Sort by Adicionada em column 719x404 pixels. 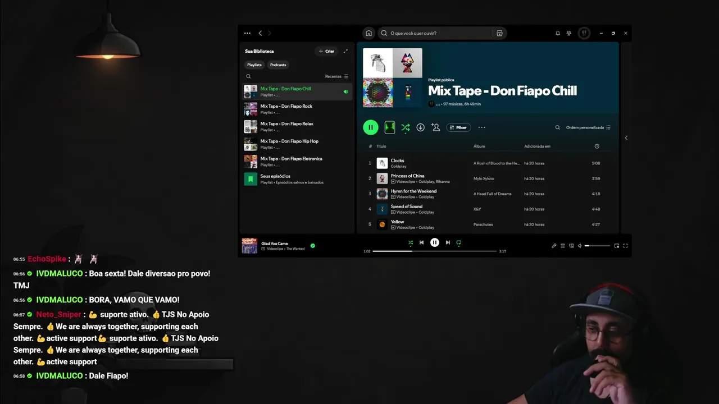(x=538, y=146)
